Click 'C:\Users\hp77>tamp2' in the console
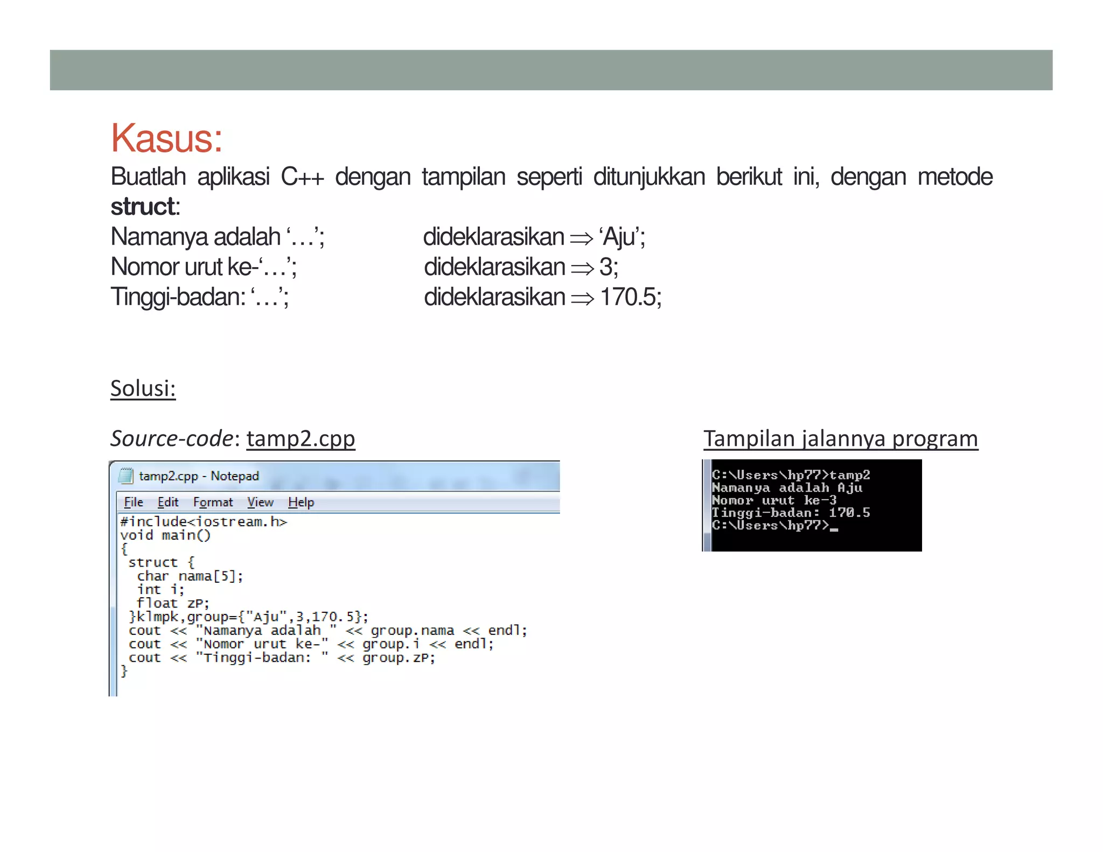 (x=791, y=475)
